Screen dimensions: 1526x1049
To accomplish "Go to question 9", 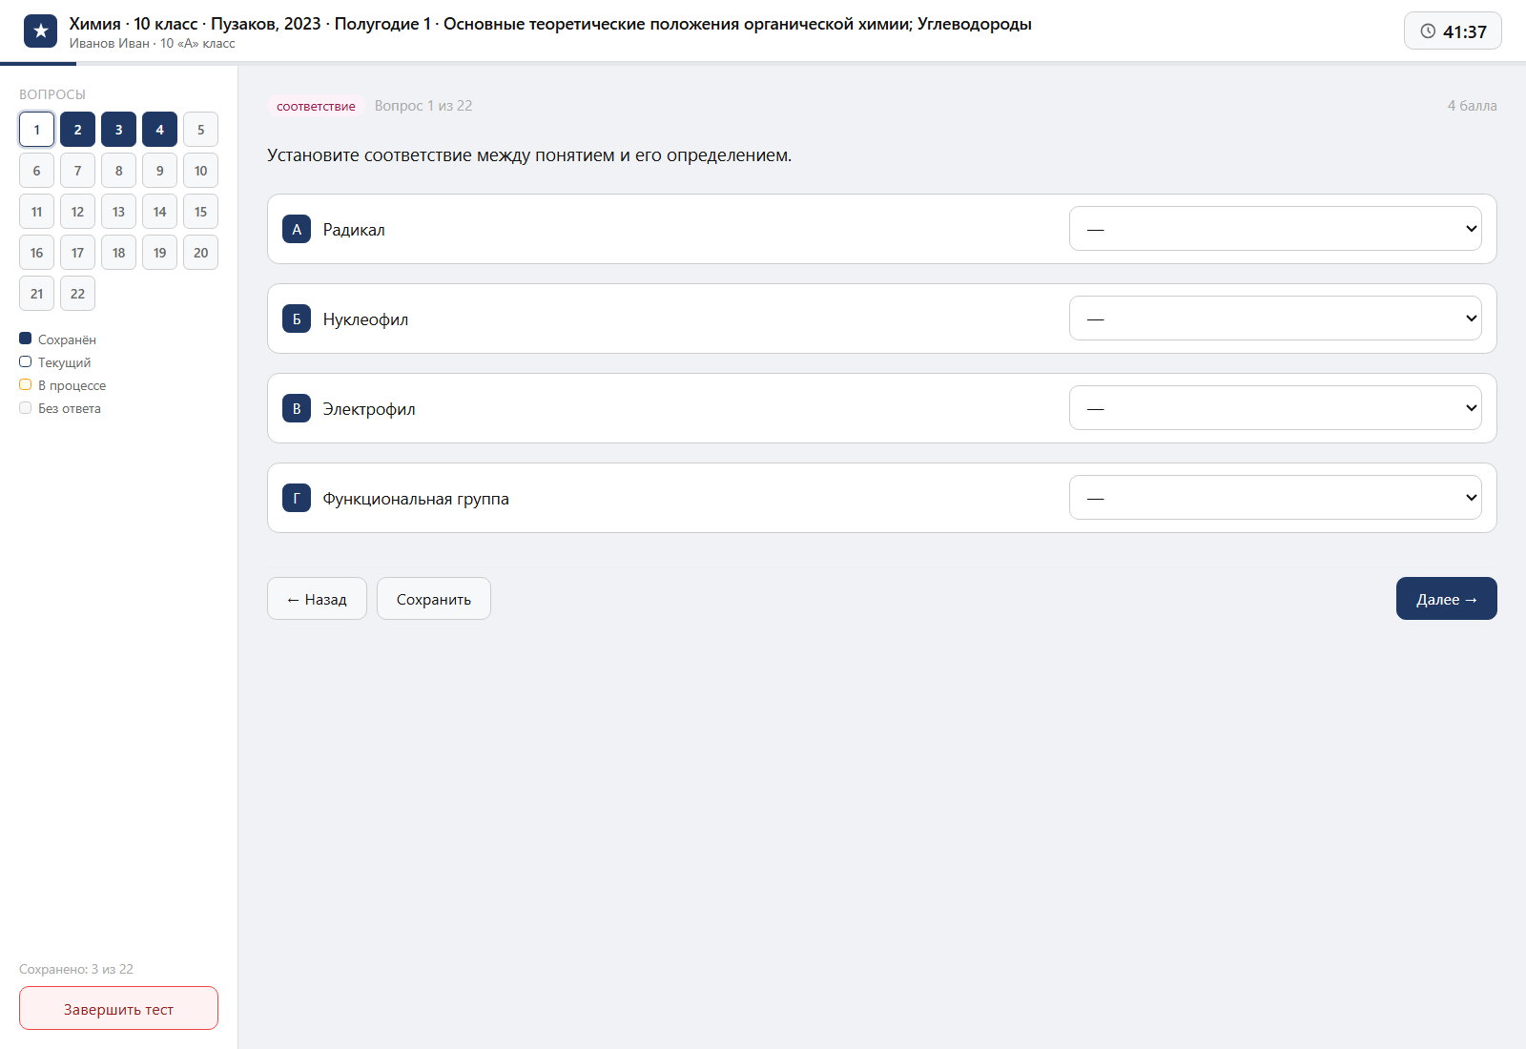I will pyautogui.click(x=159, y=171).
